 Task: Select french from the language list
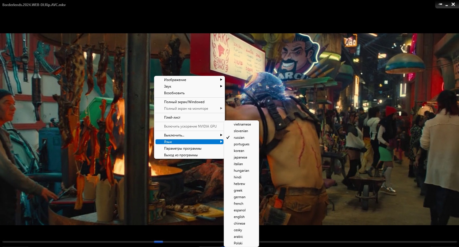pyautogui.click(x=241, y=204)
